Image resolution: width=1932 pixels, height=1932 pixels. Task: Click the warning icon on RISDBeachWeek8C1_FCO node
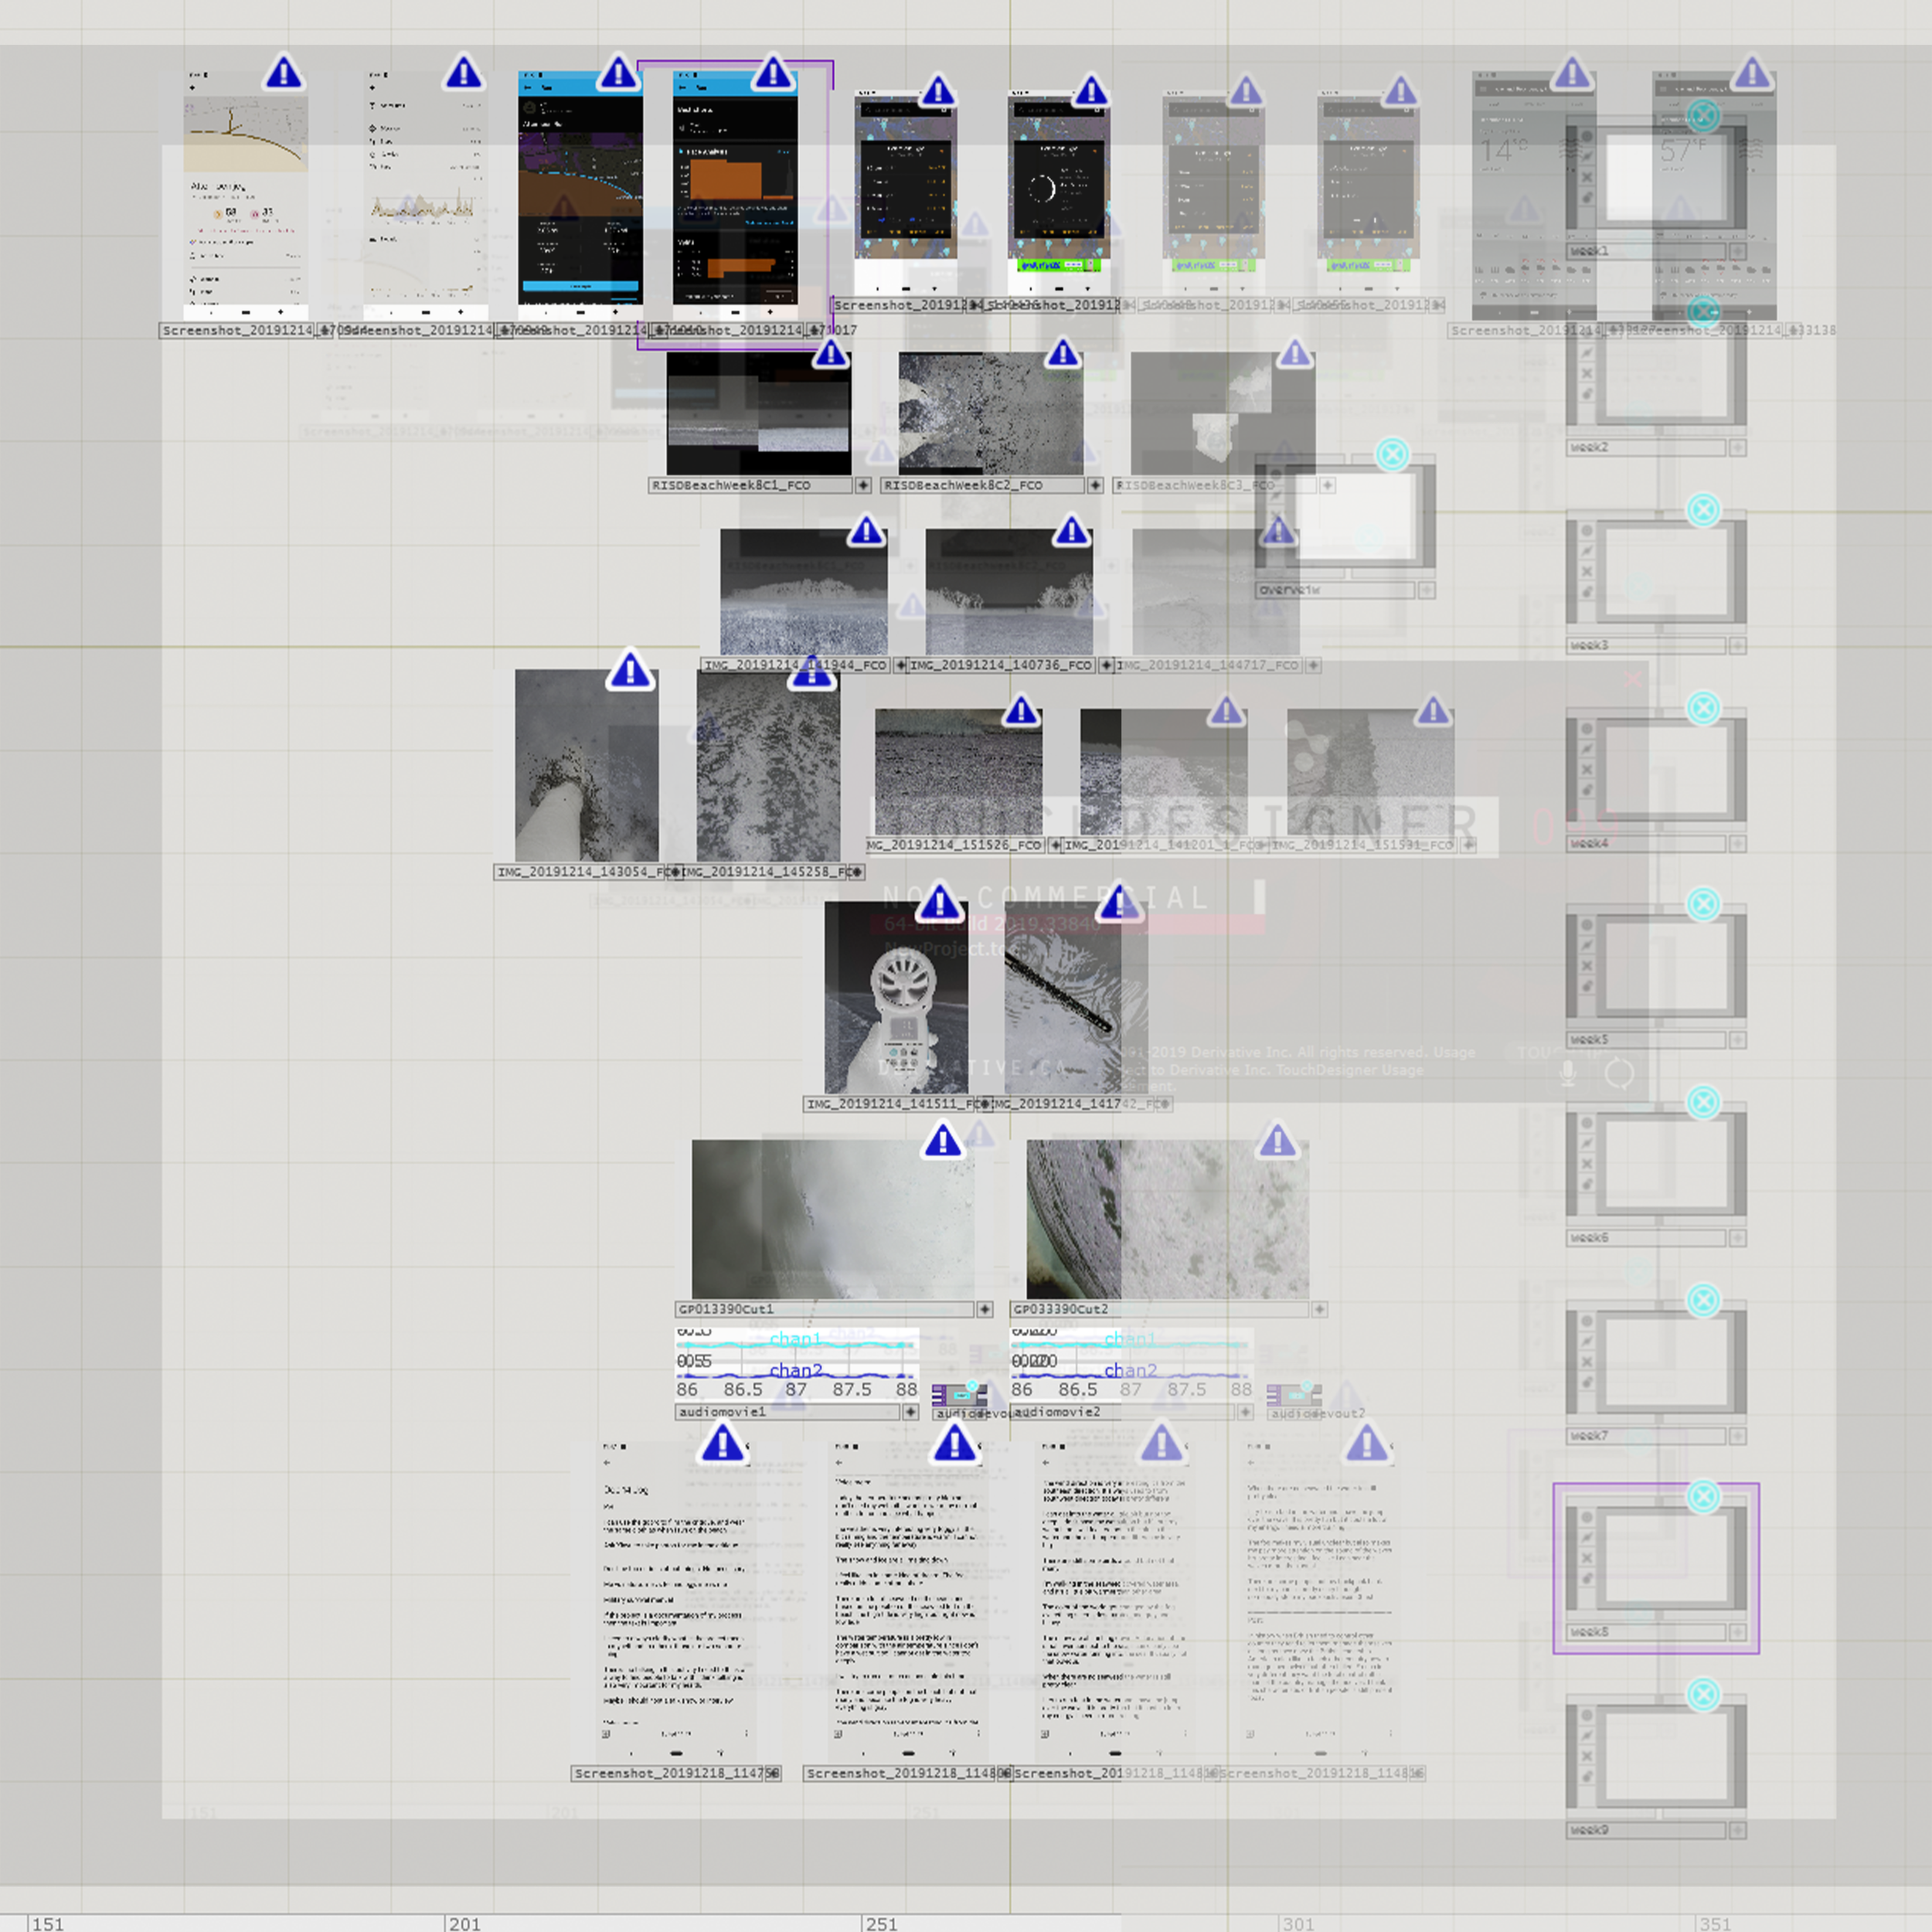pyautogui.click(x=830, y=354)
